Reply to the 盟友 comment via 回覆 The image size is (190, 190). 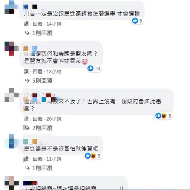coord(38,72)
